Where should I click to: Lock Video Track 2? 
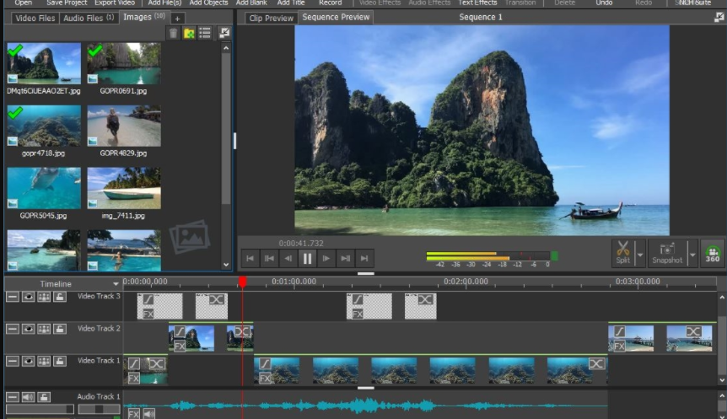(x=59, y=329)
